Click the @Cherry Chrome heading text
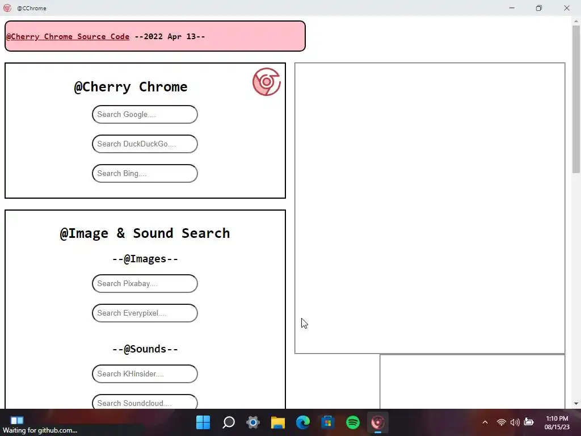 click(131, 87)
